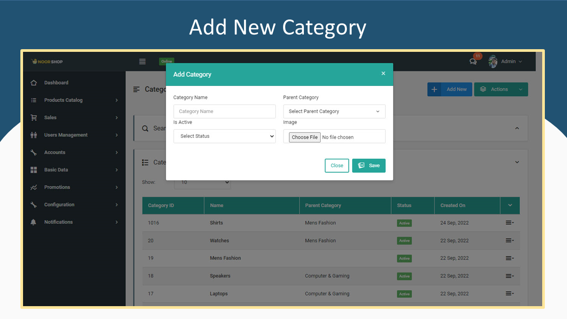
Task: Open the chat messages icon showing 11
Action: 473,62
